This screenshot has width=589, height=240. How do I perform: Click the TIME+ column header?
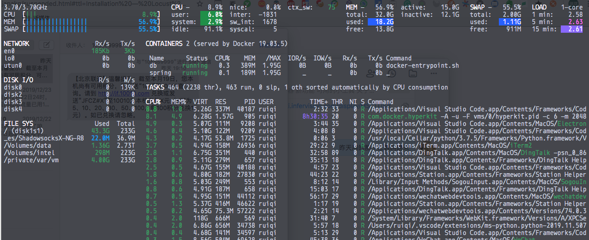click(x=319, y=102)
